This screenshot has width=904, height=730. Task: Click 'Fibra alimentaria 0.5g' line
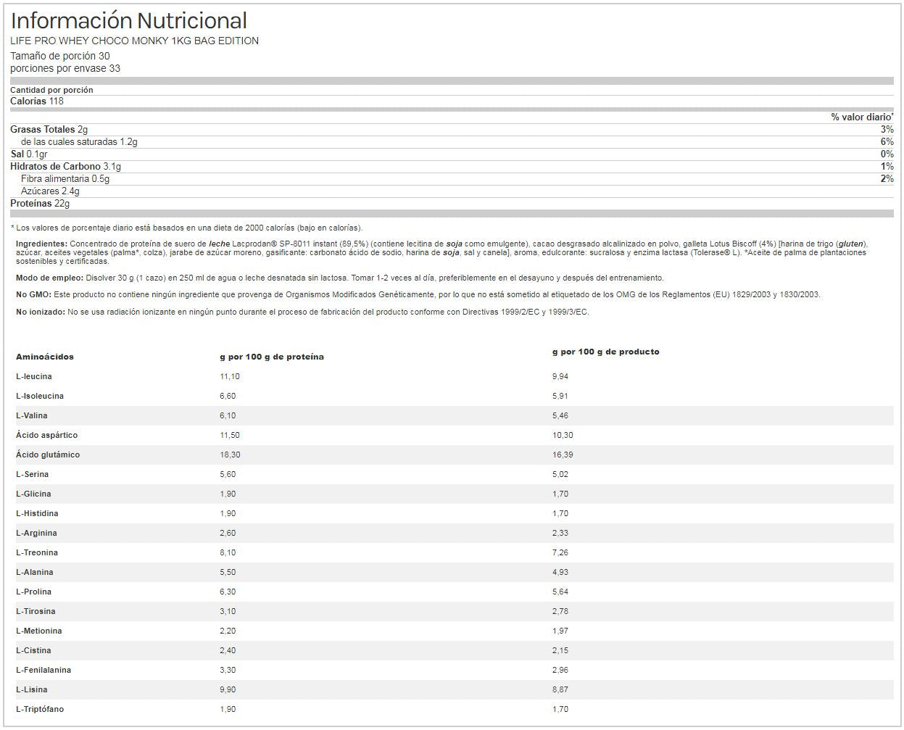65,178
